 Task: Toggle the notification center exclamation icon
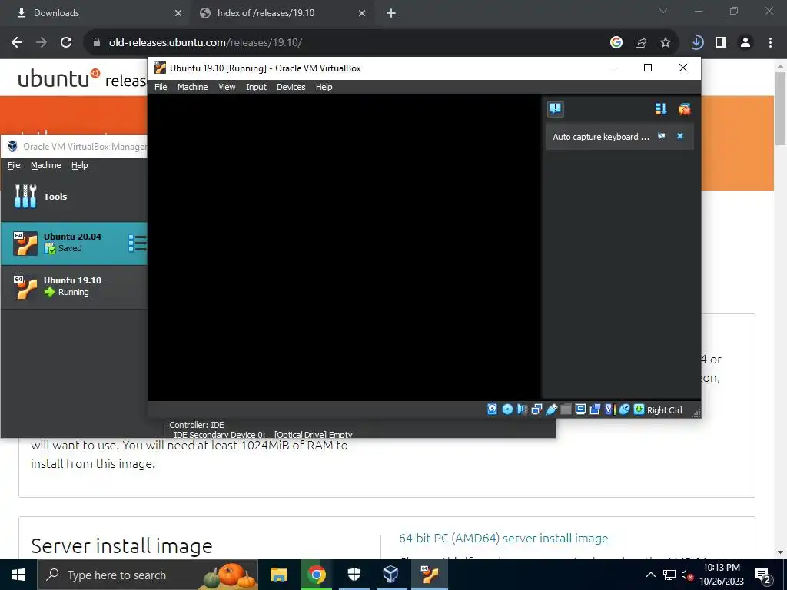click(556, 109)
